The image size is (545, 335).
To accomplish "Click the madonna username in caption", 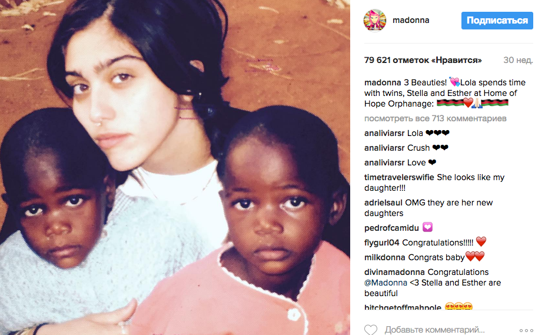I will (x=383, y=83).
